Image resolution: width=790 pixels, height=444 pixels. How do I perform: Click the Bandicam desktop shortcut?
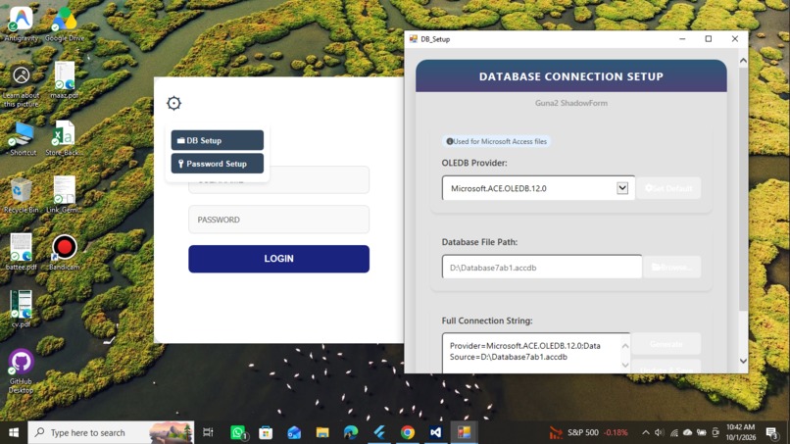coord(65,252)
